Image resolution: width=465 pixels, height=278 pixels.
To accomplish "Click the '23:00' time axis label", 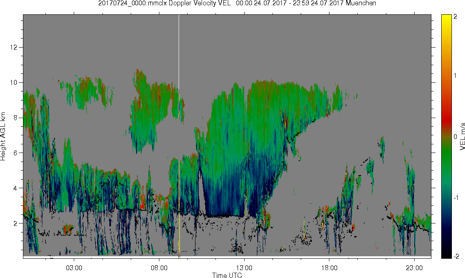I will 414,268.
